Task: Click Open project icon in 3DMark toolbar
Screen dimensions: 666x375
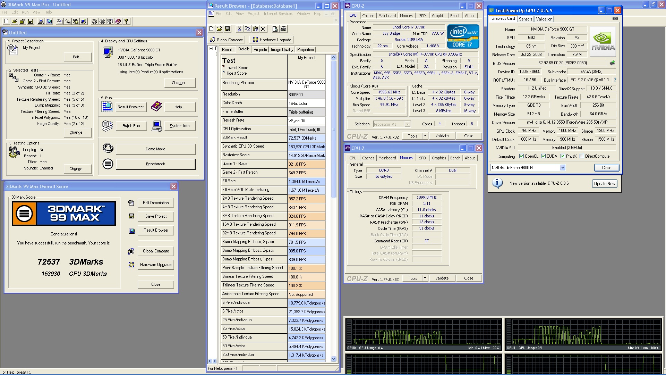Action: click(14, 22)
